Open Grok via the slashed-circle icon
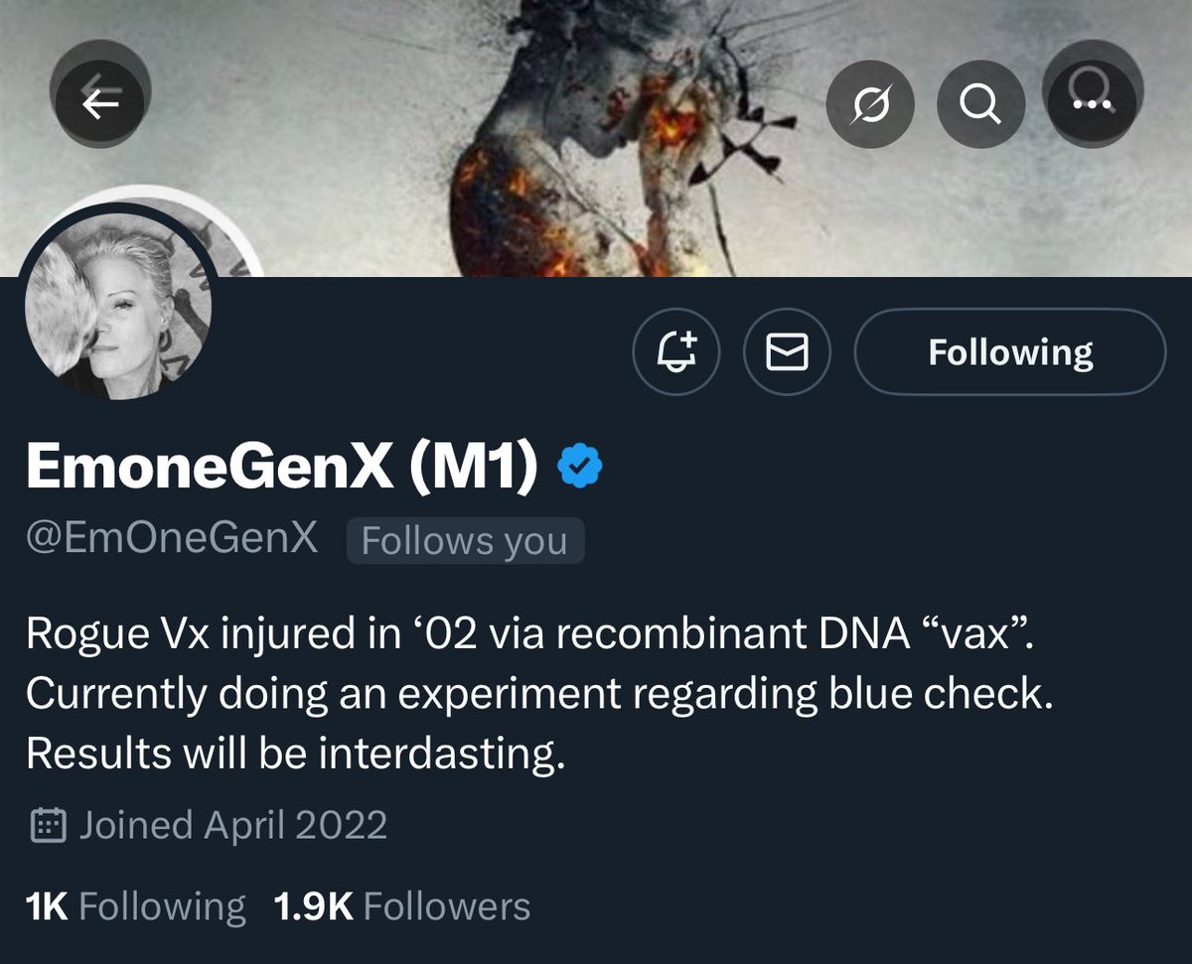This screenshot has height=964, width=1192. coord(870,104)
